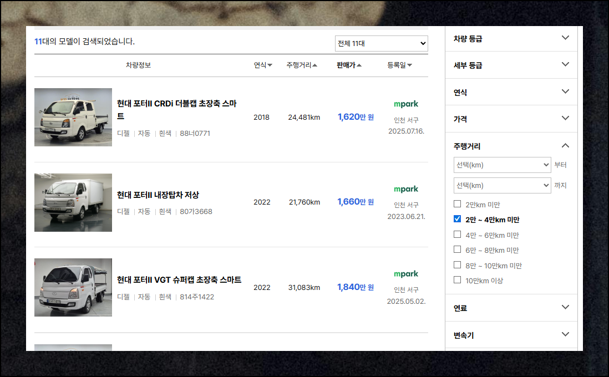Open the mileage 까지 (to) km dropdown
This screenshot has height=377, width=609.
pos(502,186)
